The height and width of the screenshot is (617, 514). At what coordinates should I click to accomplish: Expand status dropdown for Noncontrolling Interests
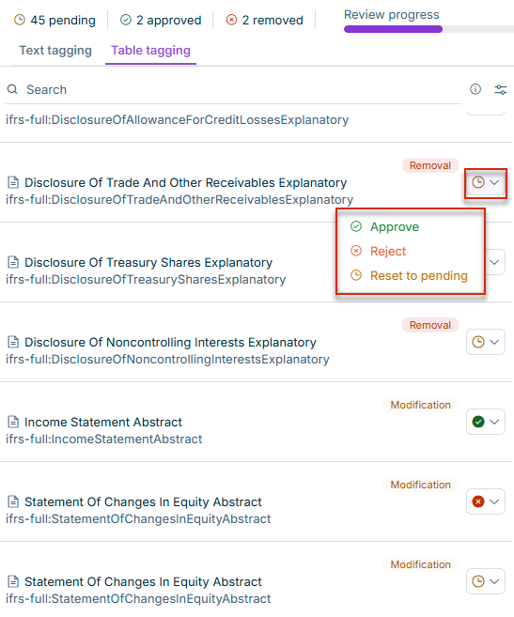point(486,342)
